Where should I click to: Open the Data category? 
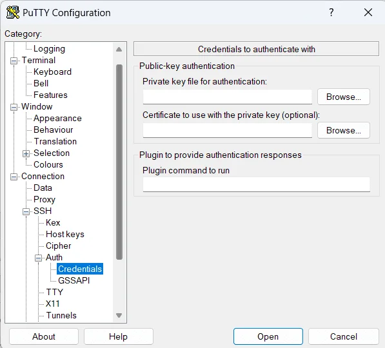[43, 188]
